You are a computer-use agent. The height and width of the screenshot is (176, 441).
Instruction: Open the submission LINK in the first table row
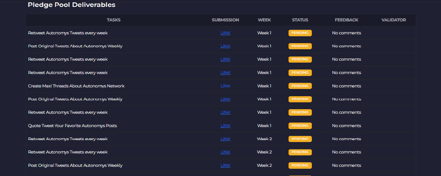point(225,33)
